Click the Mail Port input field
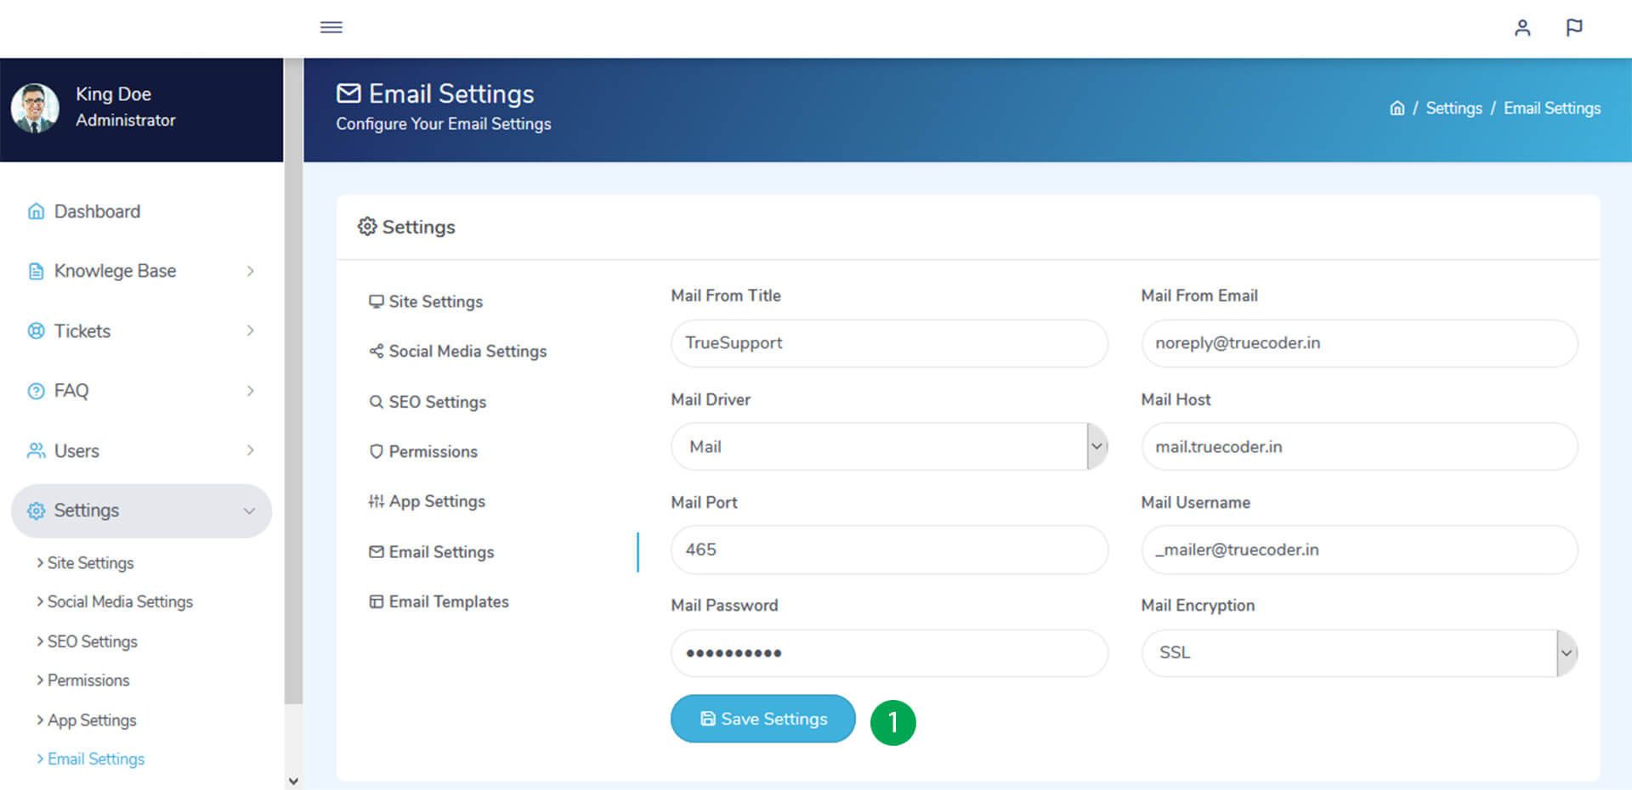The width and height of the screenshot is (1632, 790). point(888,550)
